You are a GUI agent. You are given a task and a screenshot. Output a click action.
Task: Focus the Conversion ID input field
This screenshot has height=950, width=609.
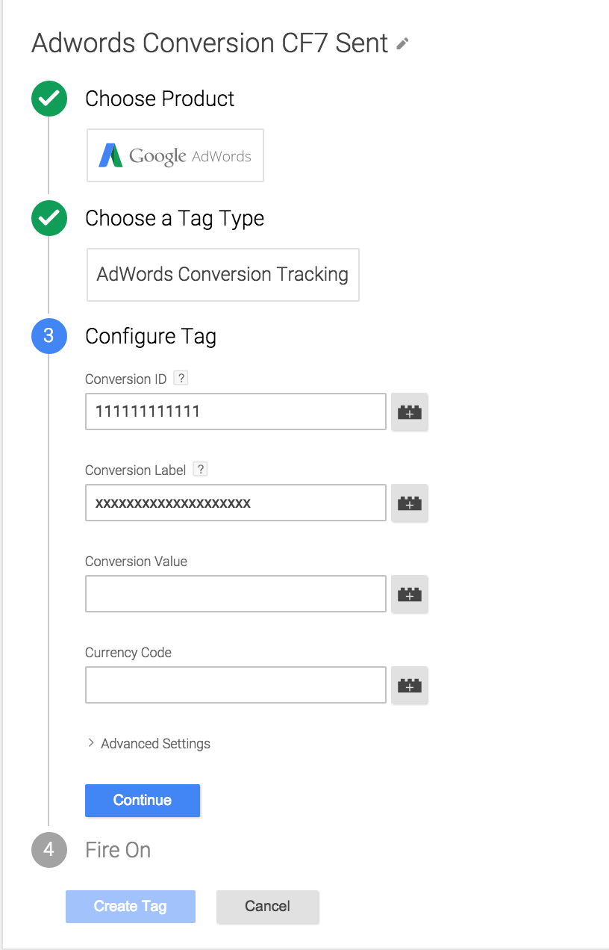click(236, 412)
